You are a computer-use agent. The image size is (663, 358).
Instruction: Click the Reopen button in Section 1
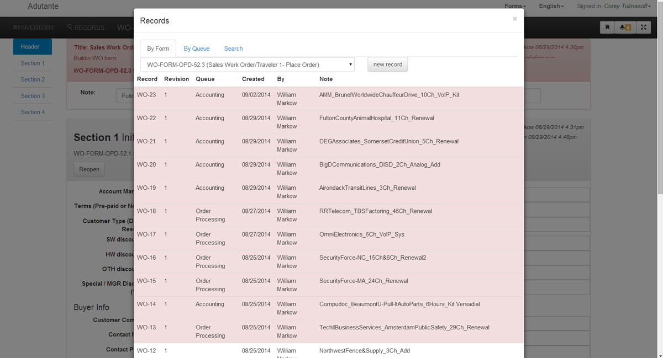[x=90, y=169]
